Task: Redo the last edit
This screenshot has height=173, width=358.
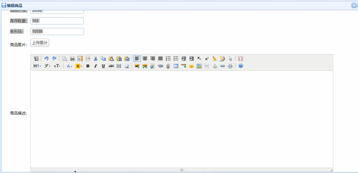Action: pos(54,59)
